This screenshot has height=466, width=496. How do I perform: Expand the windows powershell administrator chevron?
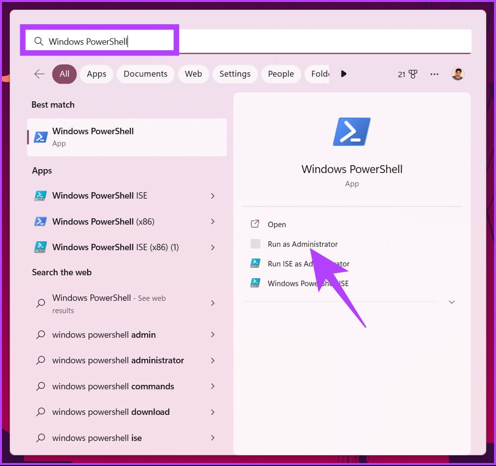[213, 360]
